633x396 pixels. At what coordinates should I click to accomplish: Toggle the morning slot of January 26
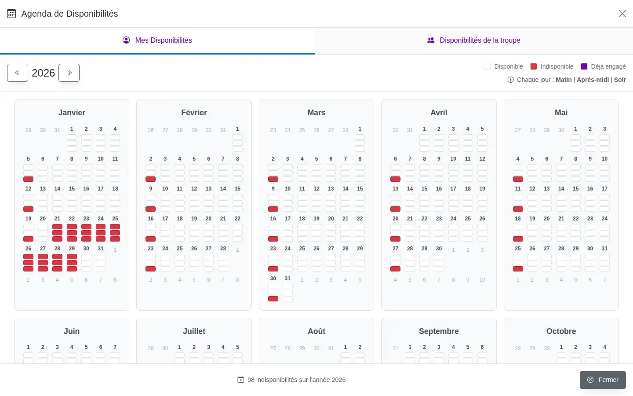[x=28, y=257]
